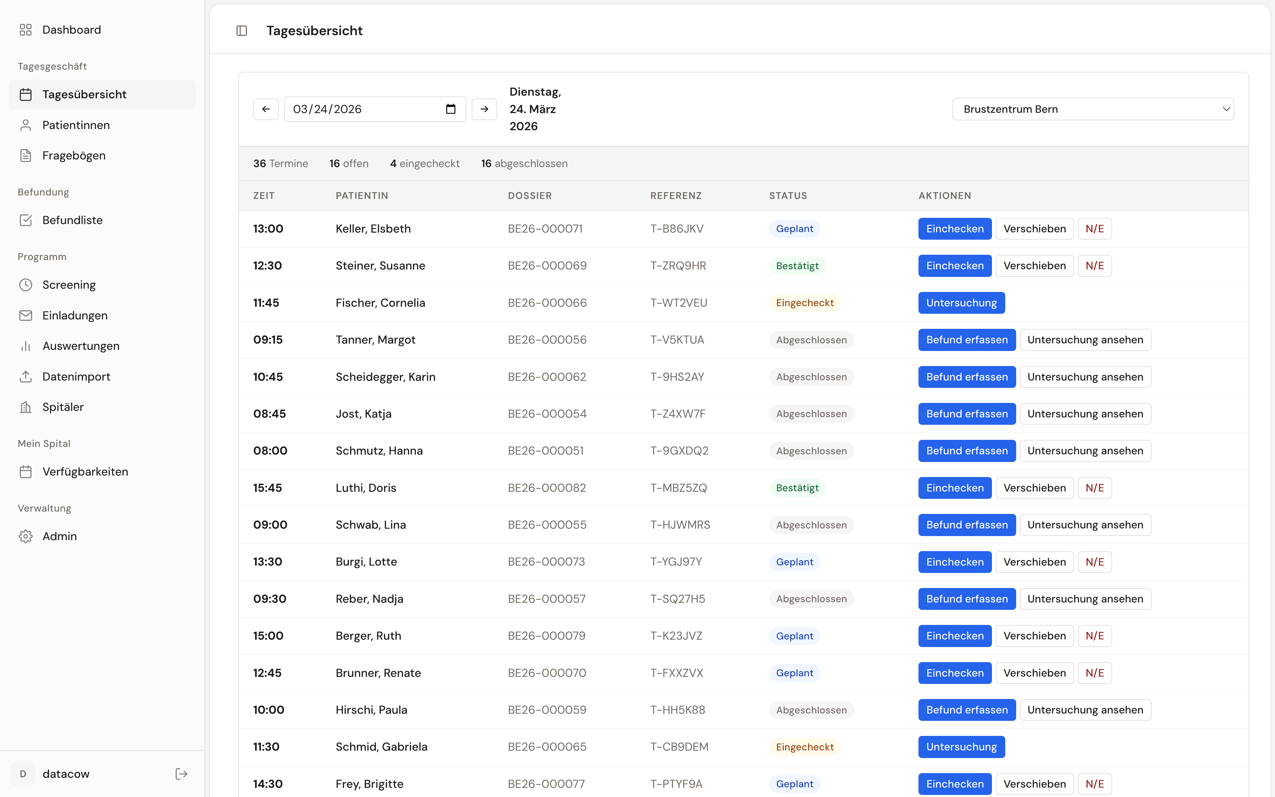Click Verschieben for Steiner, Susanne
1275x797 pixels.
[1034, 266]
